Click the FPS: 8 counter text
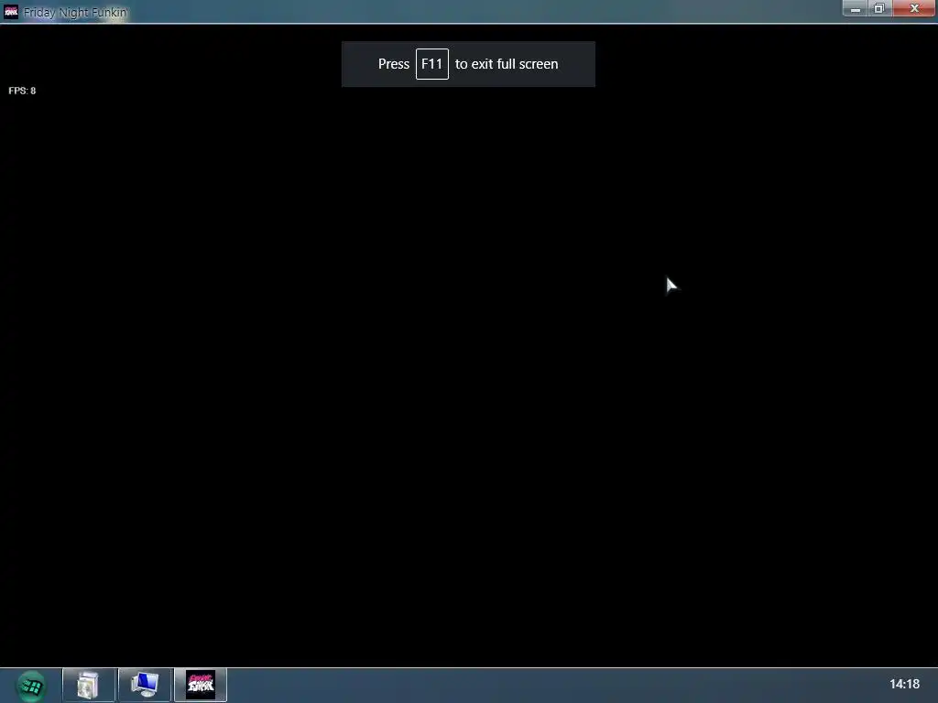This screenshot has width=938, height=703. [22, 91]
